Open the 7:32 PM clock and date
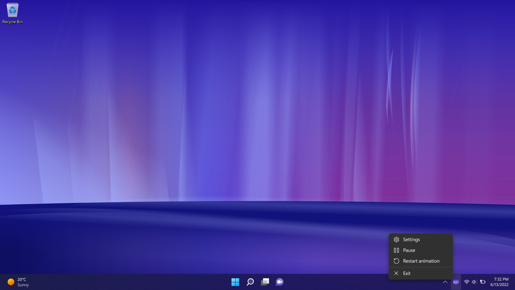Screen dimensions: 515x290 coord(499,282)
